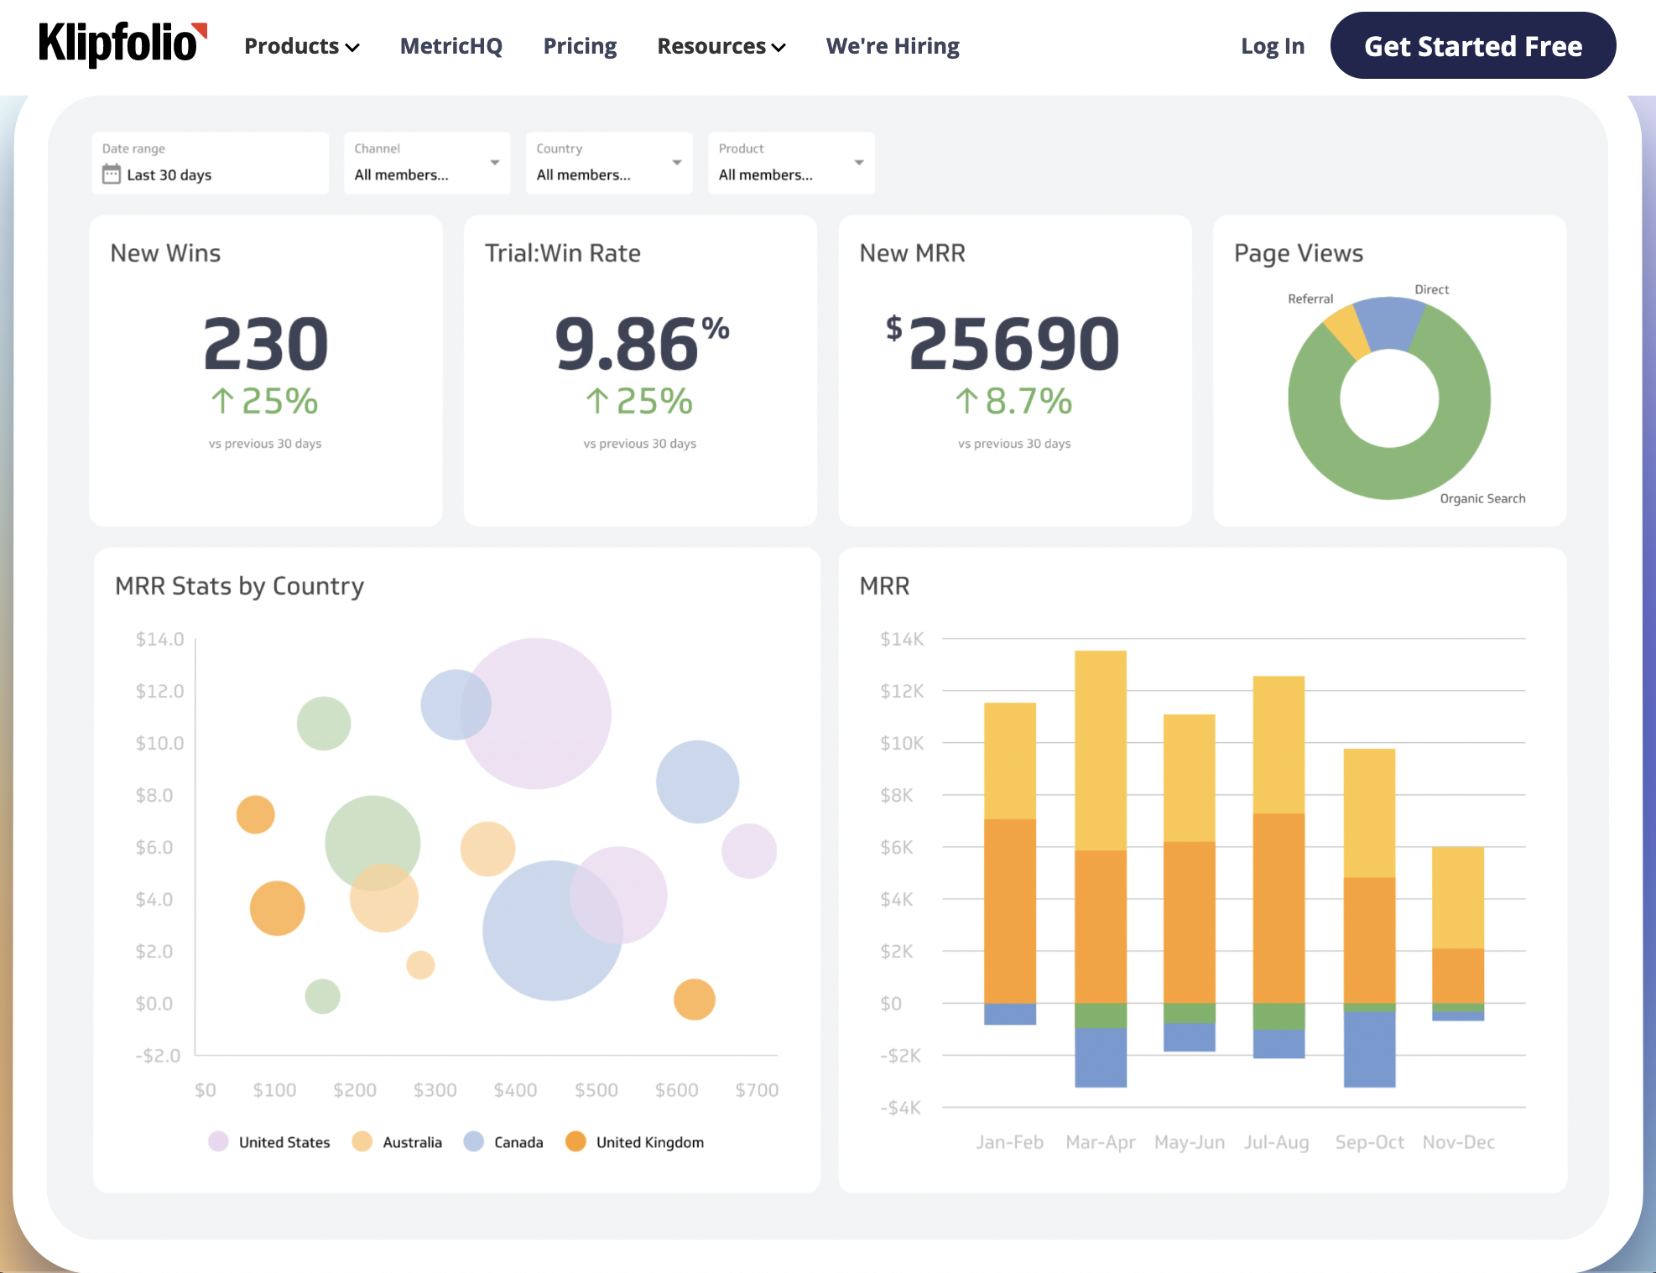Click the May-Jun axis label

tap(1190, 1142)
